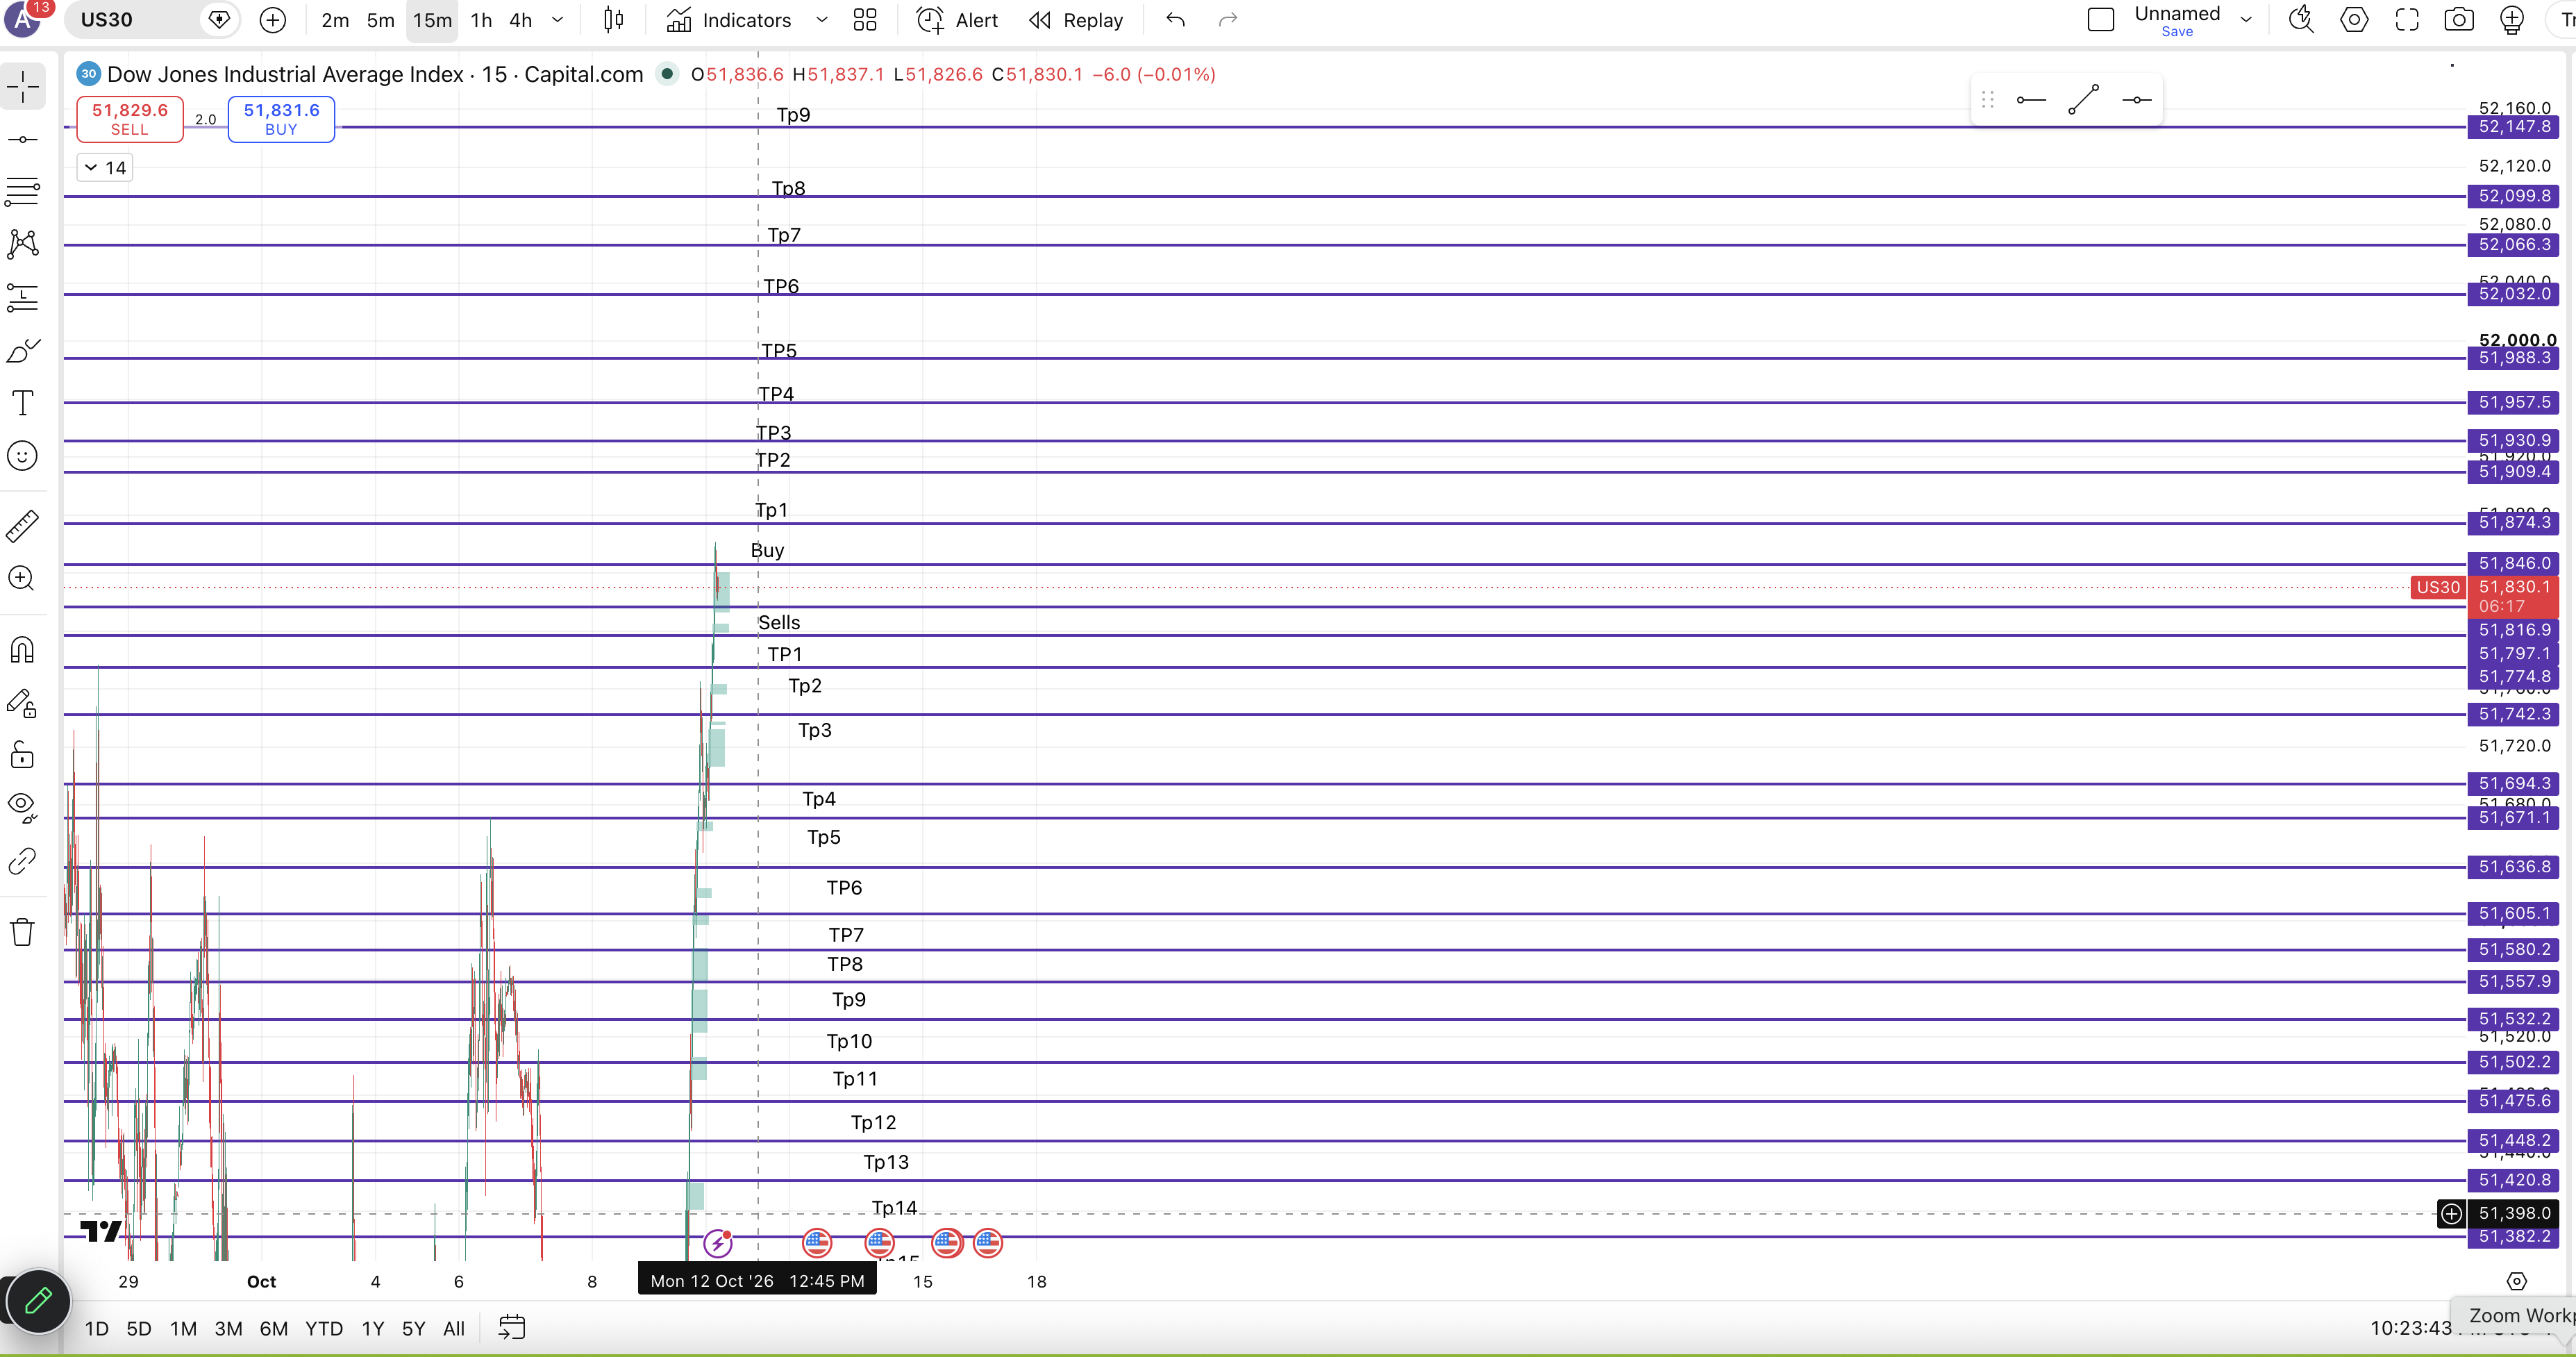Screen dimensions: 2576x1357
Task: Enter fullscreen mode
Action: coord(2407,20)
